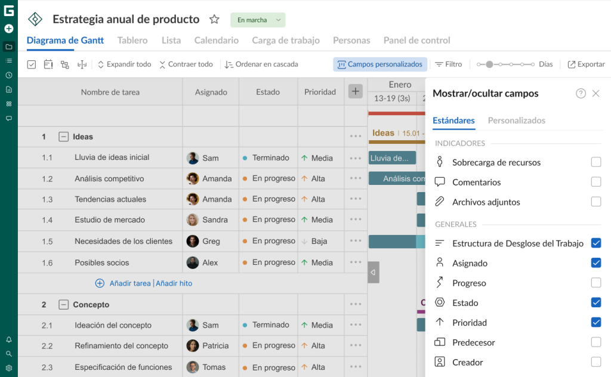Viewport: 611px width, 377px height.
Task: Collapse the Concepto task group
Action: pyautogui.click(x=63, y=305)
